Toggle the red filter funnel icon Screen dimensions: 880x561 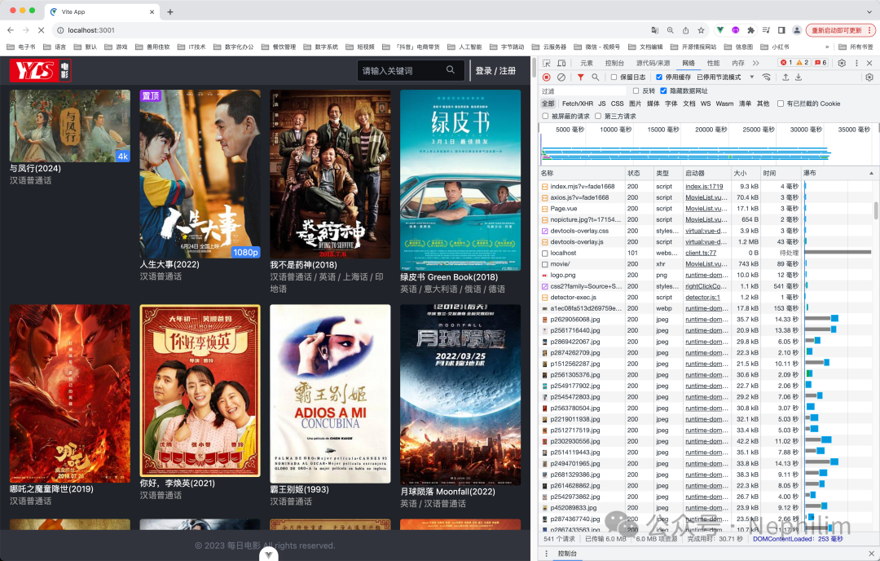580,77
